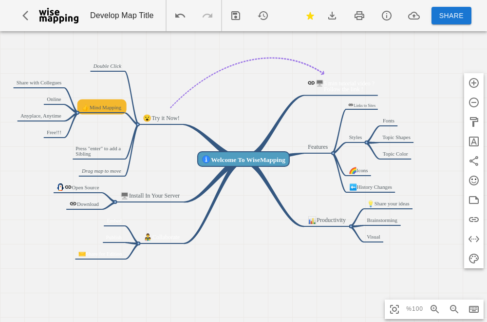Open the font format tool

click(474, 141)
